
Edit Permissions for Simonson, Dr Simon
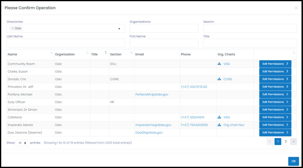[x=275, y=110]
